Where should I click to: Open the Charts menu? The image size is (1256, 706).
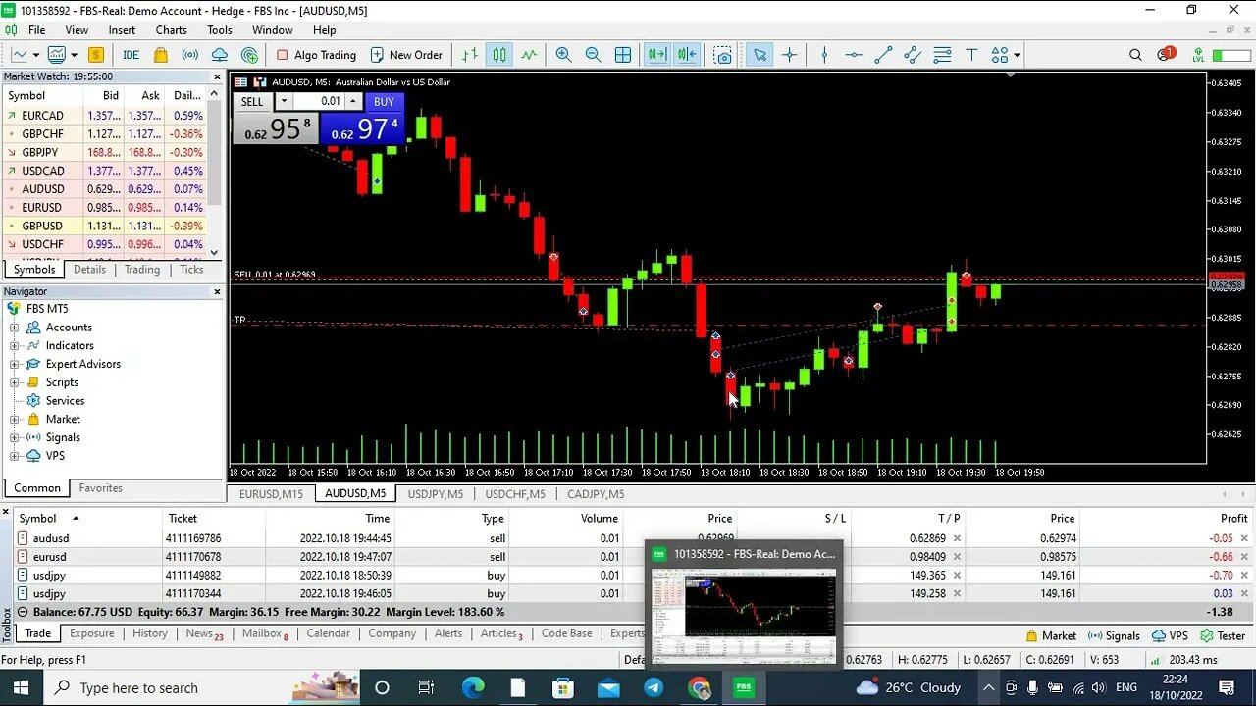tap(171, 30)
